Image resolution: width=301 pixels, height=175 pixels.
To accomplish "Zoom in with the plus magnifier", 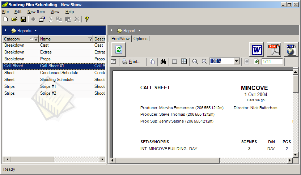I will tap(204, 61).
